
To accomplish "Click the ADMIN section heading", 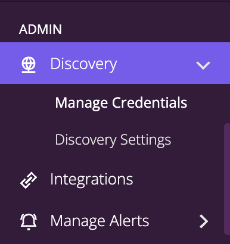I will [41, 29].
